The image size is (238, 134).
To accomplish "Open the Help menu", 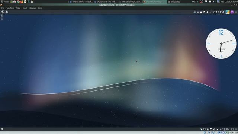I will 40,8.
